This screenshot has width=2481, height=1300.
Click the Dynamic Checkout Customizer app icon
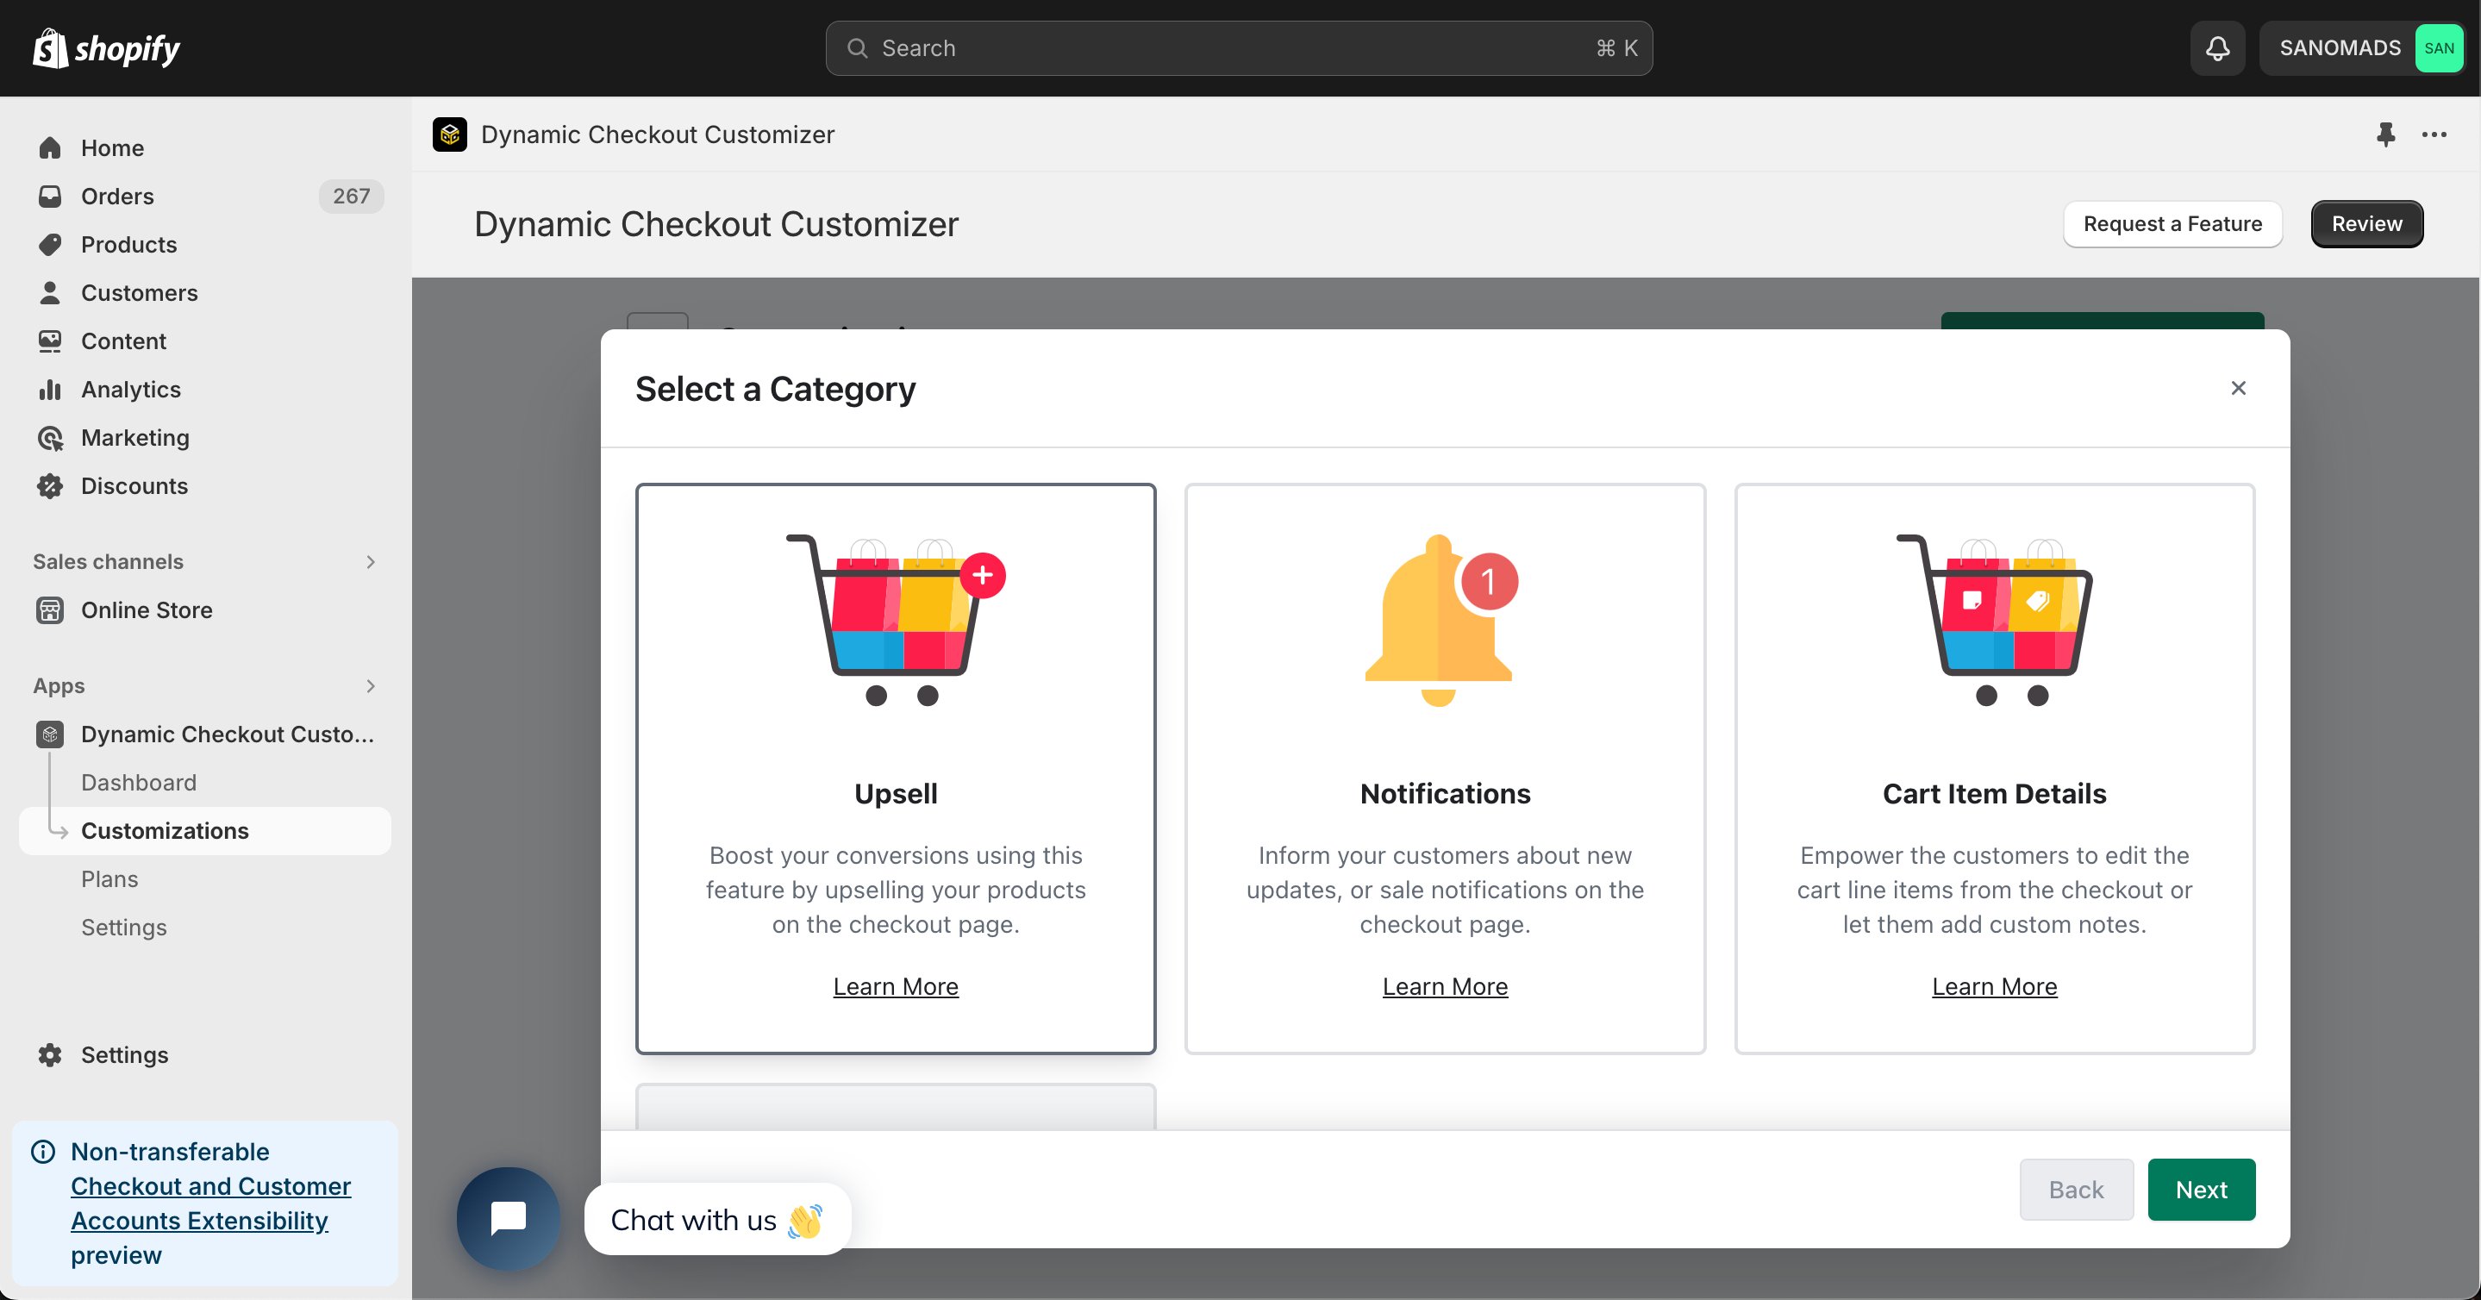tap(450, 134)
